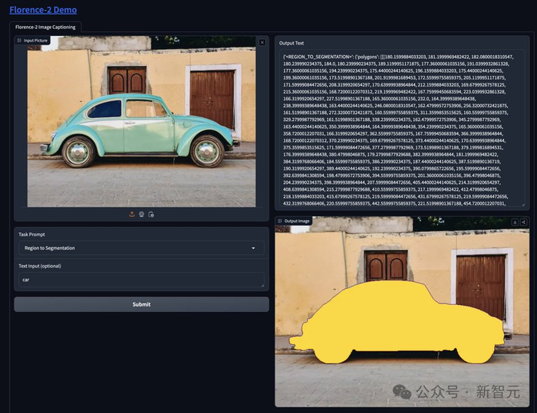Click the Output Image label icon
The width and height of the screenshot is (537, 413).
click(x=281, y=221)
